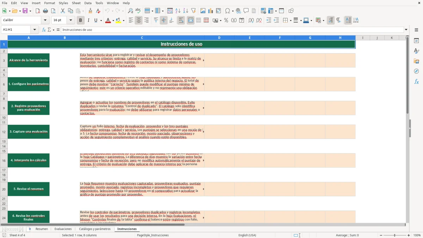Open the Styles menu
Viewport: 423px width, 238px height.
[63, 3]
